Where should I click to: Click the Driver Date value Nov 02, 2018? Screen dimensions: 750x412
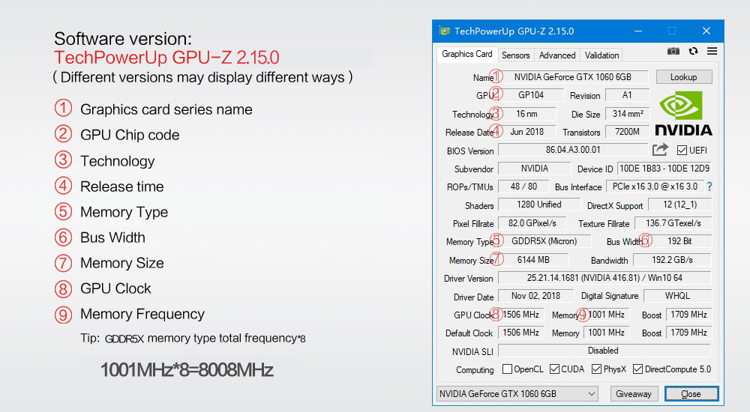pyautogui.click(x=535, y=296)
